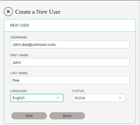Click the Language dropdown arrow
Image resolution: width=140 pixels, height=125 pixels.
(58, 98)
